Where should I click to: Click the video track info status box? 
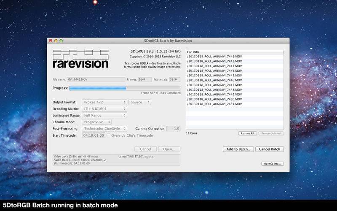116,160
